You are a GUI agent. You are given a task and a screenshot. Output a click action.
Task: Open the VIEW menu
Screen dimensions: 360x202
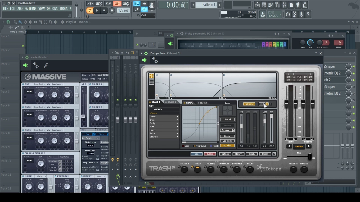tap(42, 9)
